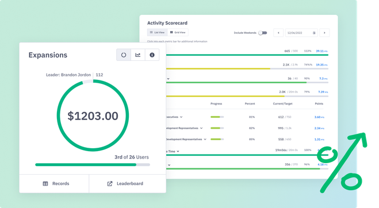The height and width of the screenshot is (208, 379).
Task: Click the $1203.00 value in the ring
Action: tap(93, 116)
